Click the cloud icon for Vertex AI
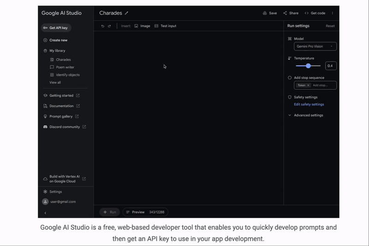Screen dimensions: 369x246 [45, 179]
